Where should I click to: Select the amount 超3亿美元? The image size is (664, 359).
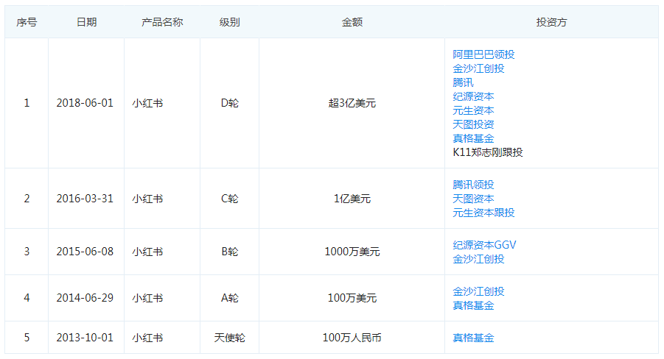352,103
